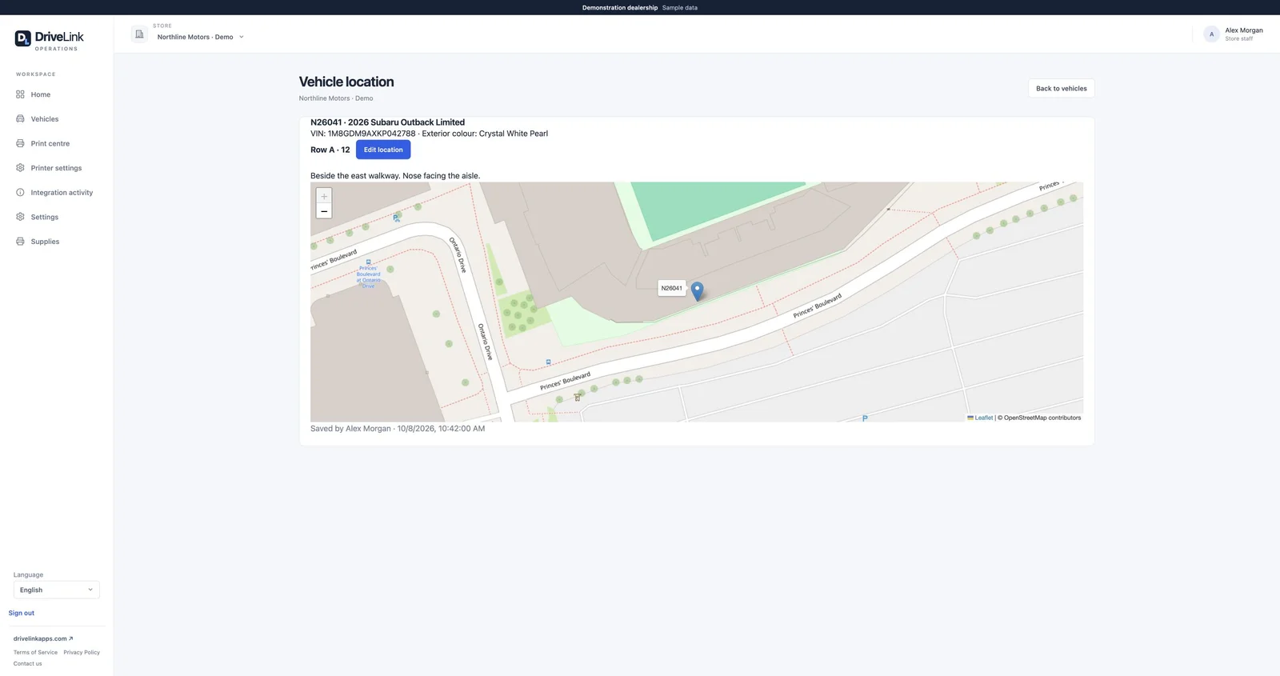The width and height of the screenshot is (1280, 676).
Task: Click the Saved by Alex Morgan timestamp
Action: click(398, 429)
